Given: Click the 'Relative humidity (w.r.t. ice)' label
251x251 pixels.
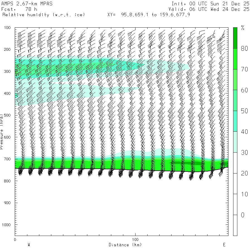Looking at the screenshot, I should point(44,15).
